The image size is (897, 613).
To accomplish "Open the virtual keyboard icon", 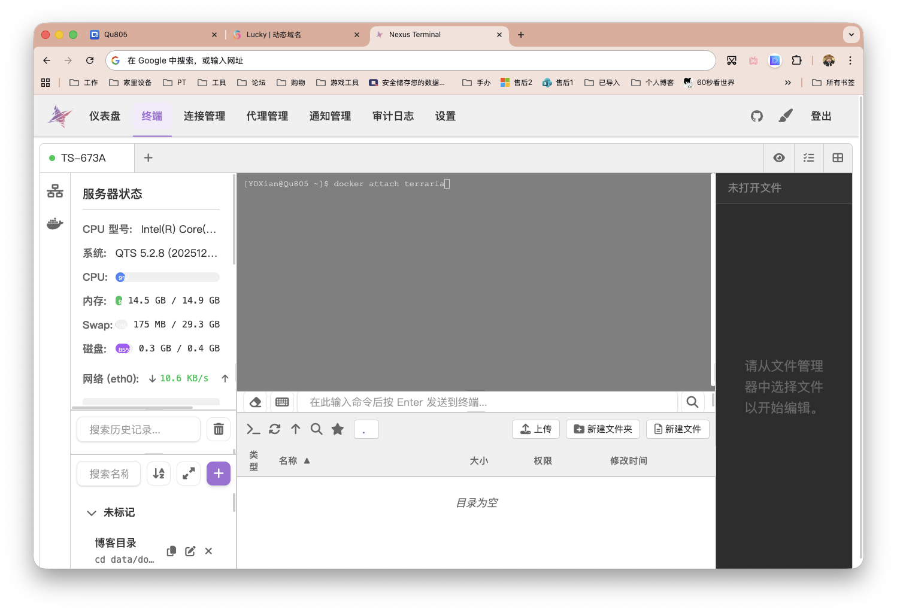I will coord(282,402).
